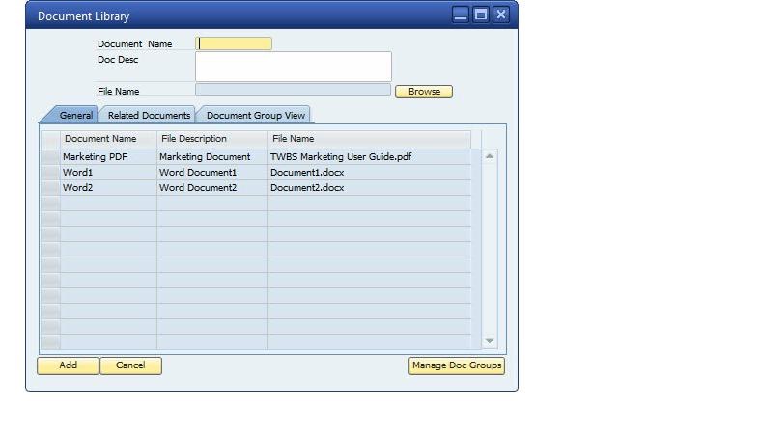
Task: Open the Document Group View tab
Action: point(256,115)
